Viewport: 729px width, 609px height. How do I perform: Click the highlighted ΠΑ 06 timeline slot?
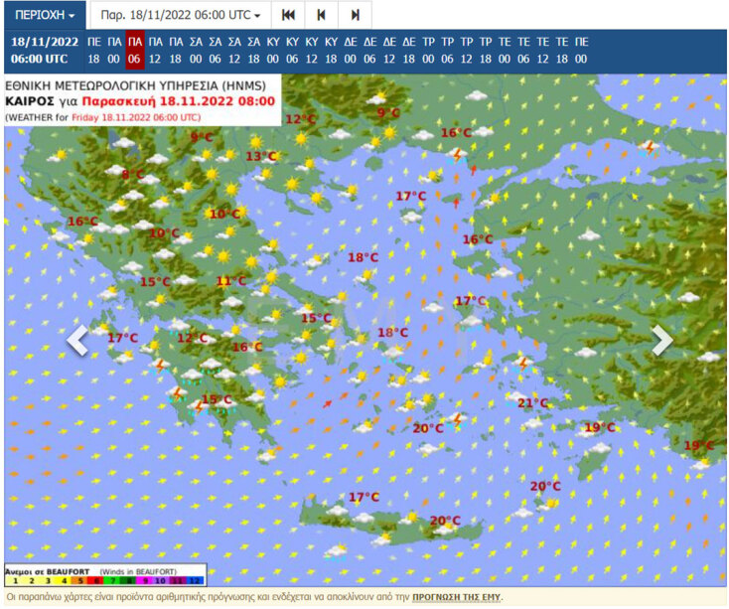coord(135,51)
